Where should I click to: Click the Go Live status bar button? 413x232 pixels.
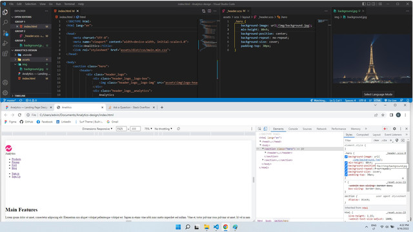click(390, 101)
